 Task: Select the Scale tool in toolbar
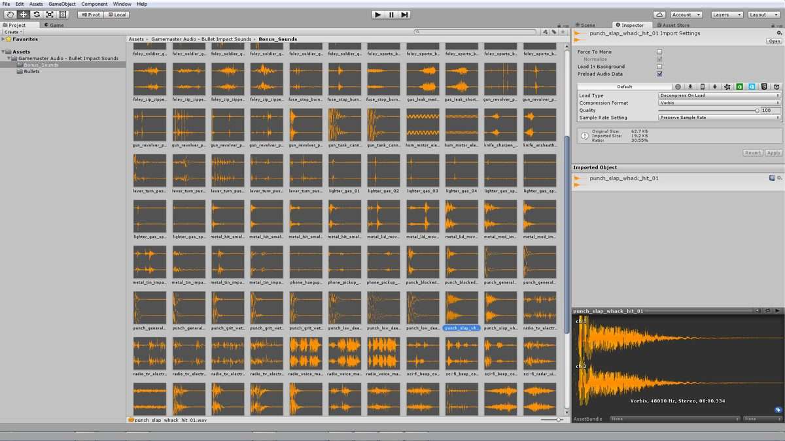[50, 14]
